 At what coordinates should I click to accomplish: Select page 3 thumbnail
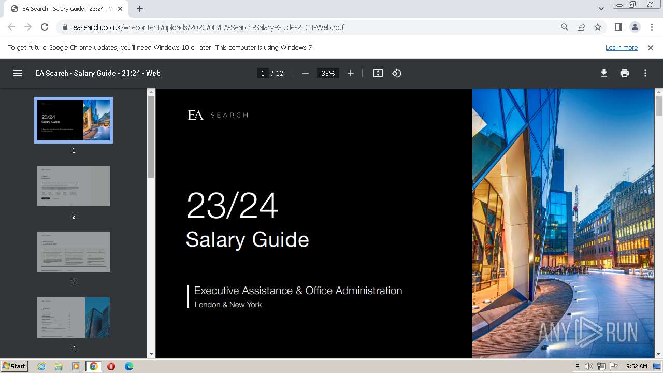[x=74, y=252]
